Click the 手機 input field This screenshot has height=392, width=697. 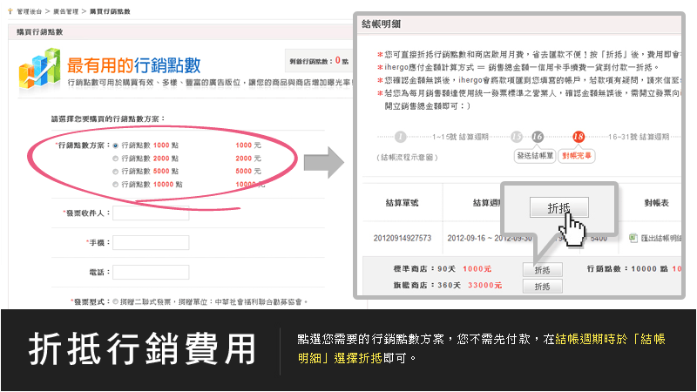151,242
